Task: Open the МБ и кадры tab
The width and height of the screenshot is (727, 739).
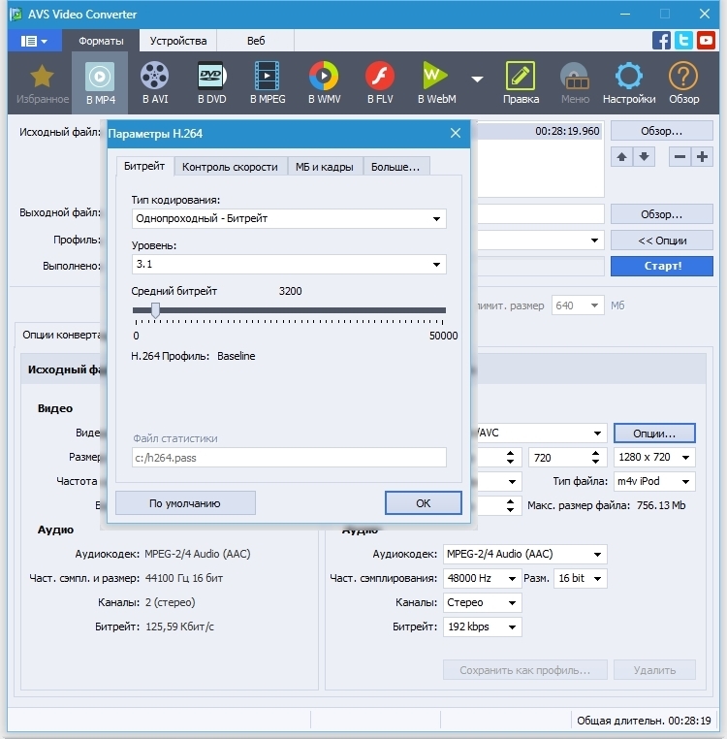Action: click(325, 167)
